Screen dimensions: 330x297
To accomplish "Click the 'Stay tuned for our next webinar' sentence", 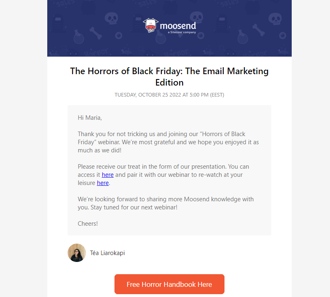I will (x=134, y=207).
